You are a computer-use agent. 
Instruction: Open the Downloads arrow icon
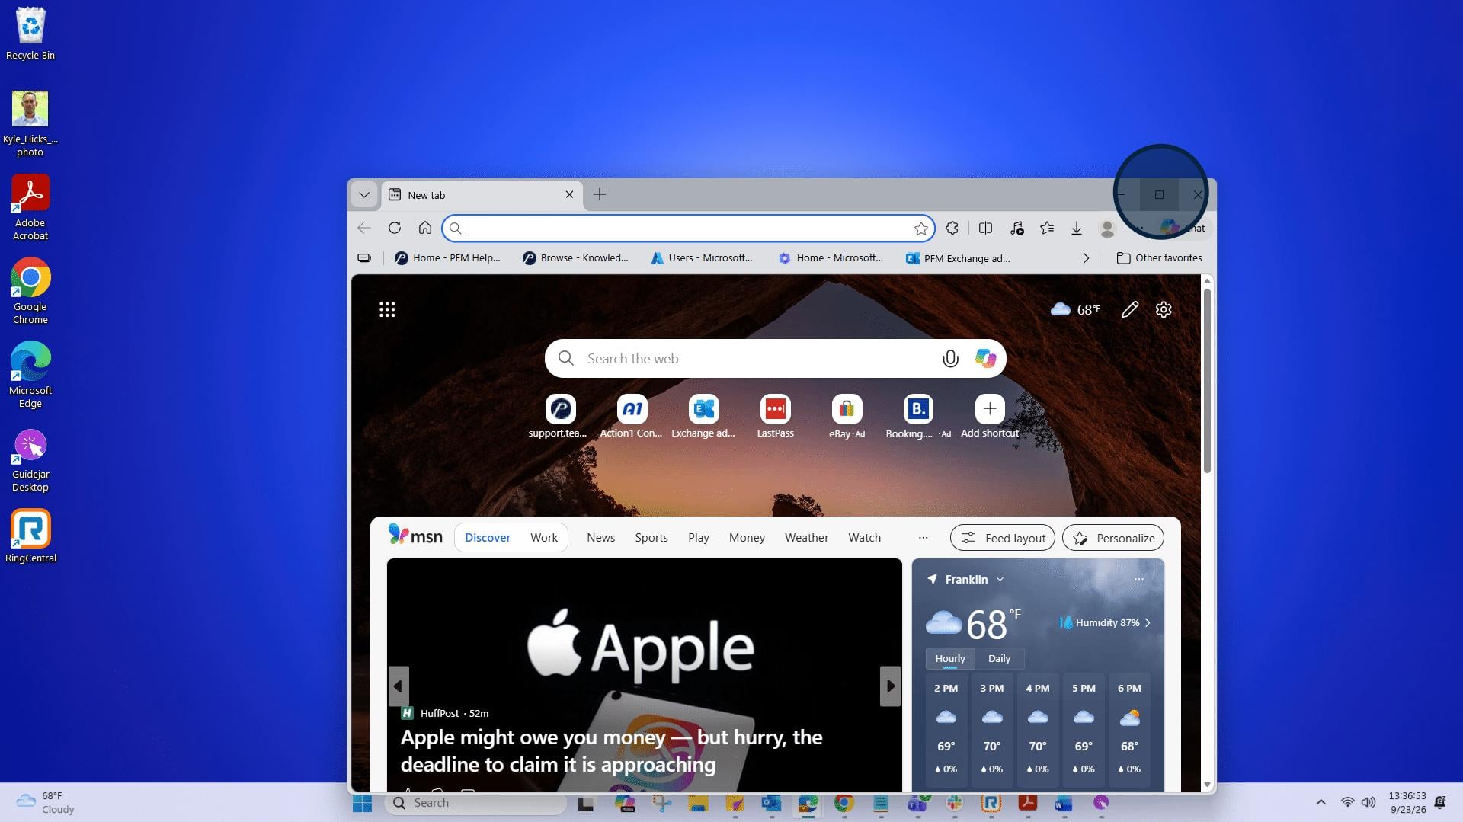point(1077,228)
